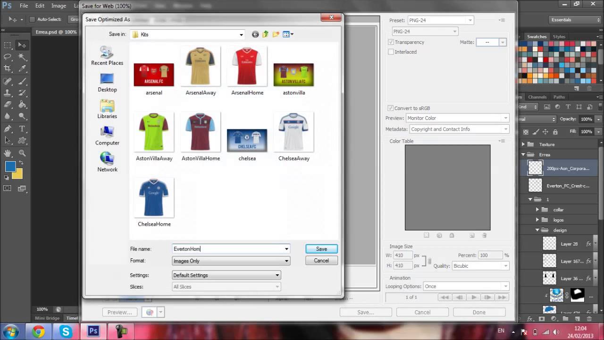The image size is (604, 340).
Task: Click Up One Level folder icon
Action: (x=265, y=34)
